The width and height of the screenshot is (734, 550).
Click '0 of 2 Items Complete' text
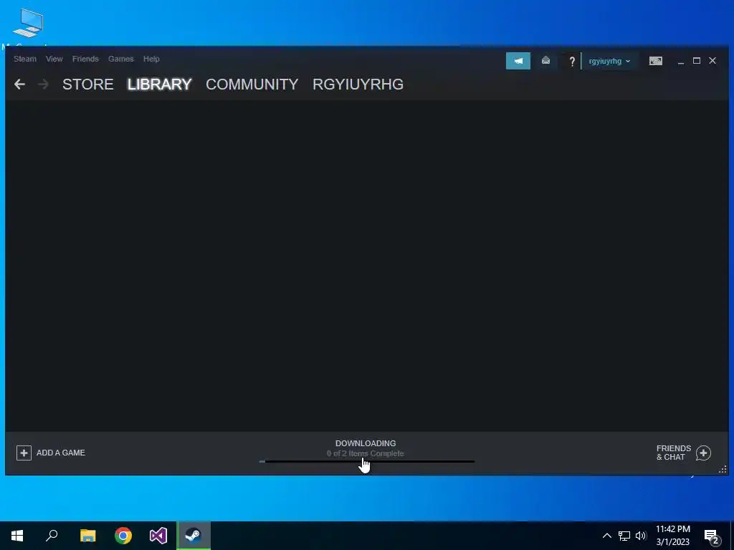[x=366, y=453]
